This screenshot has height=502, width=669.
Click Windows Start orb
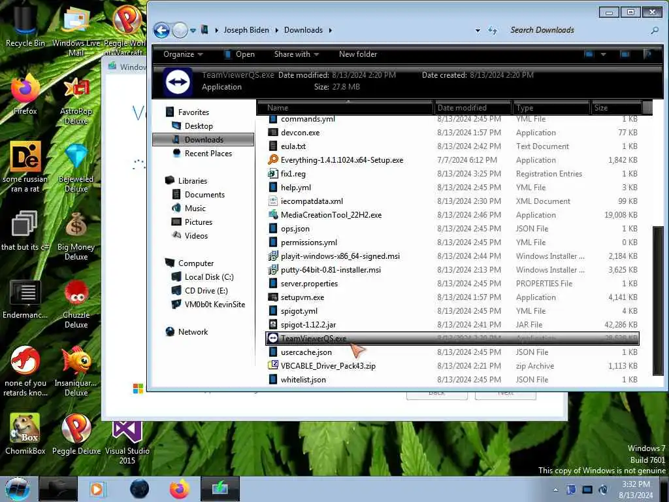tap(17, 489)
